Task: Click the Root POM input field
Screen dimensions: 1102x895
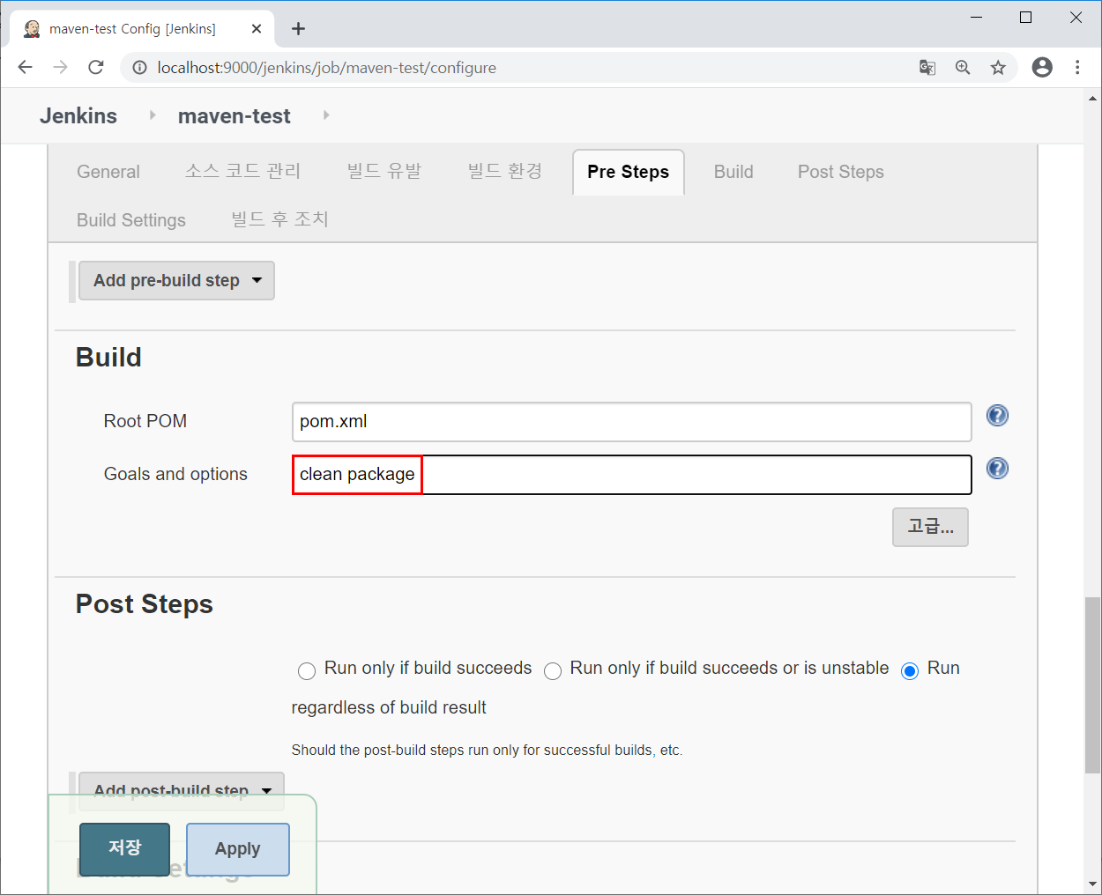Action: point(632,422)
